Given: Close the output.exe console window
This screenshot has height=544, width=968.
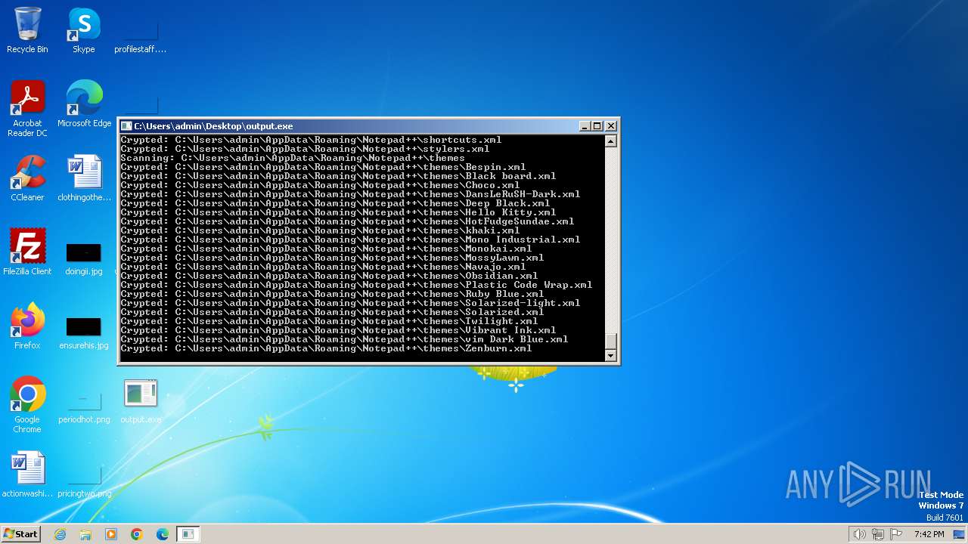Looking at the screenshot, I should coord(611,126).
